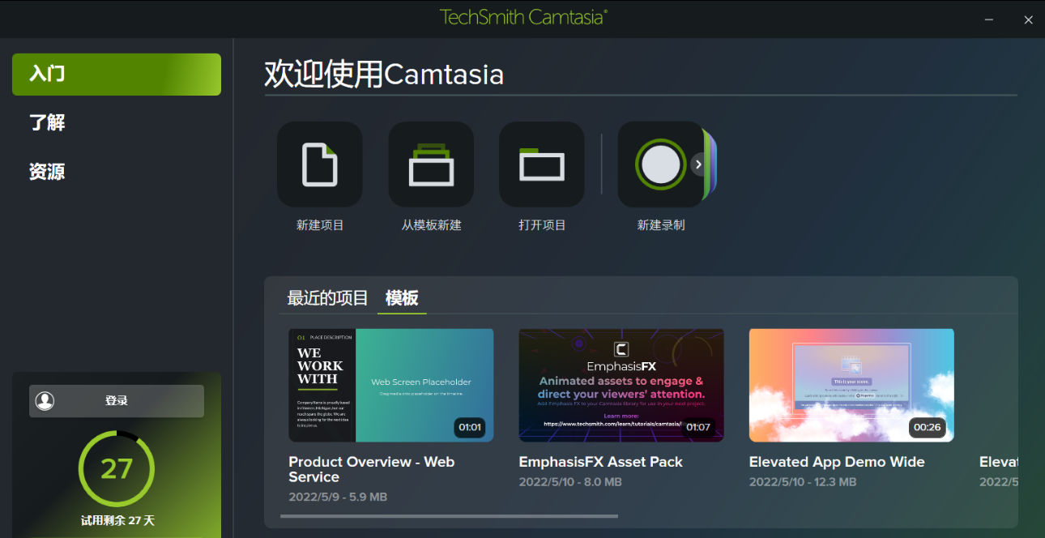Select the 入门 sidebar item

click(x=117, y=75)
